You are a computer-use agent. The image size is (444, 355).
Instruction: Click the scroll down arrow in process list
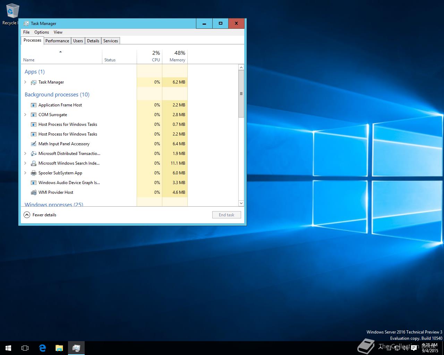point(241,204)
